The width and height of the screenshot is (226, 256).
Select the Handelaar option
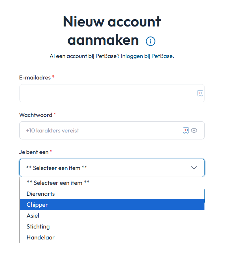click(x=41, y=237)
